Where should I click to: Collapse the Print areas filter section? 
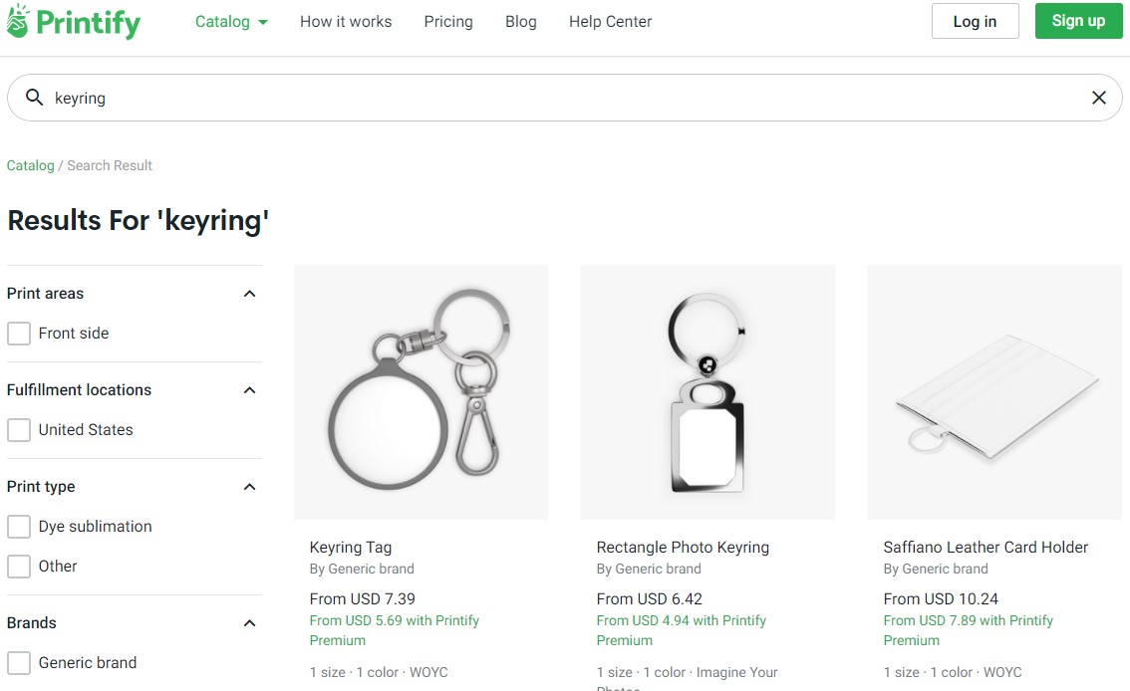click(x=249, y=294)
